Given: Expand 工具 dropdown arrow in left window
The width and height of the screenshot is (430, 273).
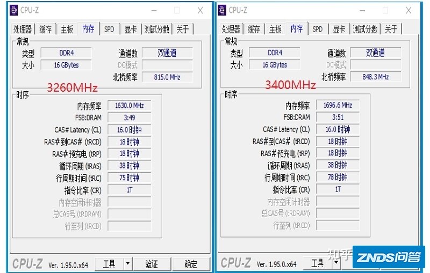Looking at the screenshot, I should (x=128, y=264).
